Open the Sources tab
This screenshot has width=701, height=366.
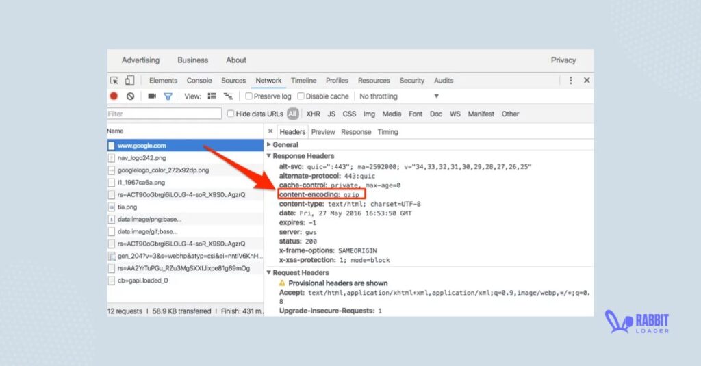(233, 81)
